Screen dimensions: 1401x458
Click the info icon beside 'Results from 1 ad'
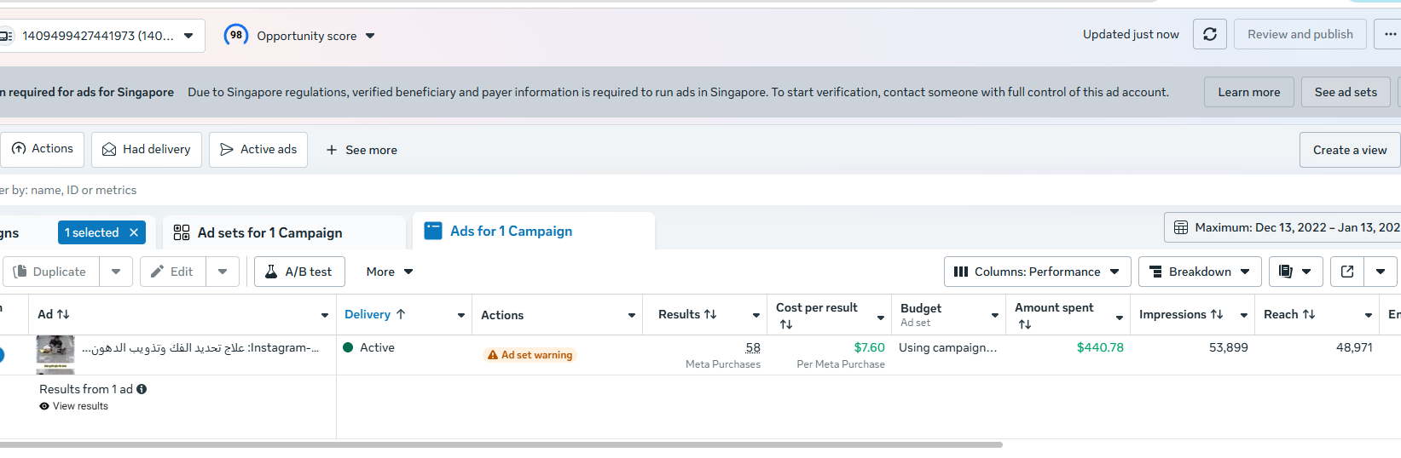pyautogui.click(x=142, y=389)
